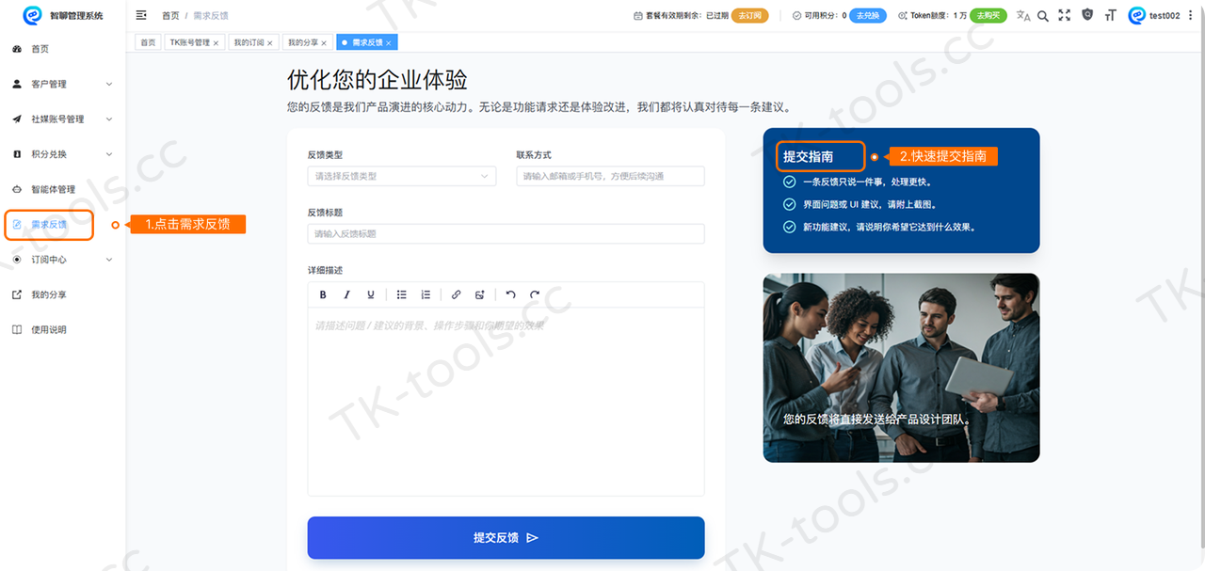
Task: Expand the 订阅中心 sidebar menu
Action: coord(62,260)
